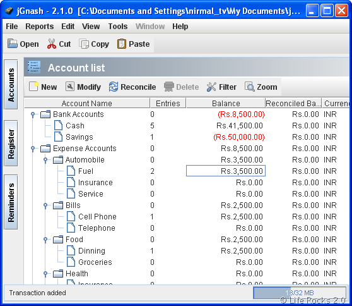Collapse the Expense Accounts tree node
This screenshot has height=306, width=352.
(x=33, y=149)
